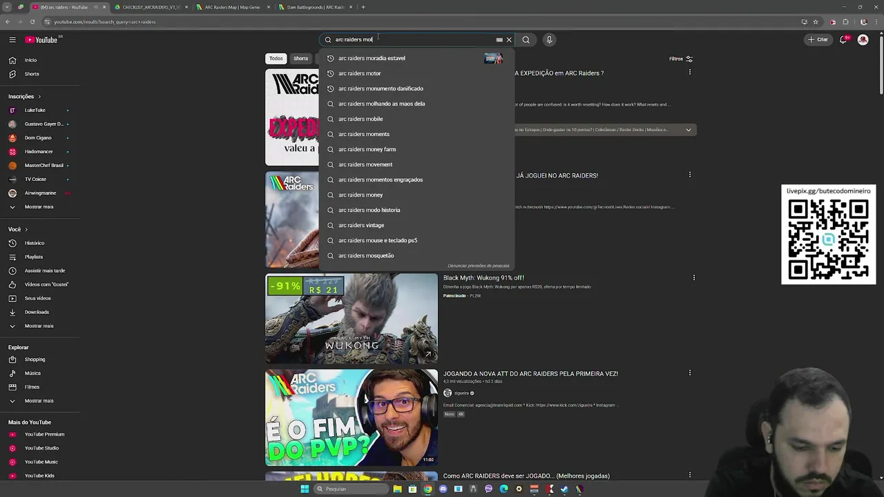The image size is (884, 497).
Task: Open the account avatar menu
Action: [x=863, y=39]
